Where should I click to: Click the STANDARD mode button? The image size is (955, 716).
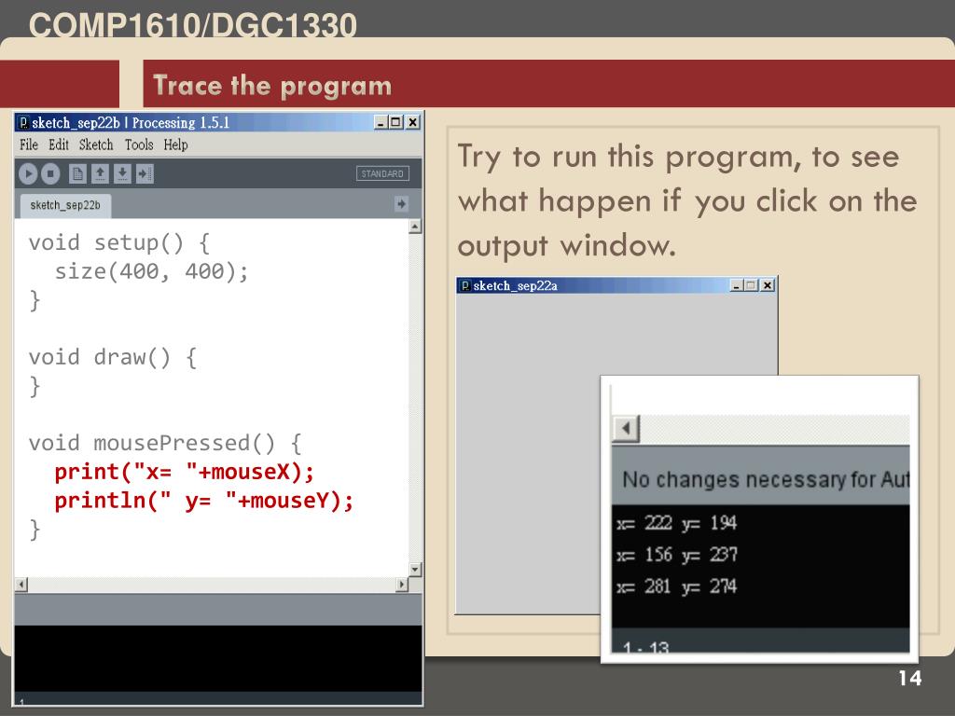(x=382, y=174)
